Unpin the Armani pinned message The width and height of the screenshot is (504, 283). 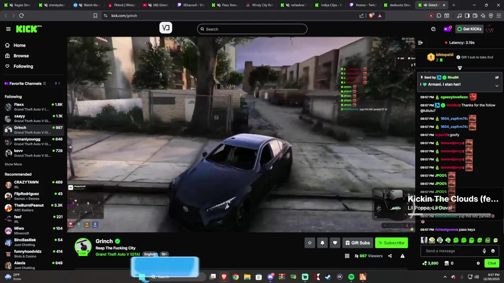click(x=497, y=77)
